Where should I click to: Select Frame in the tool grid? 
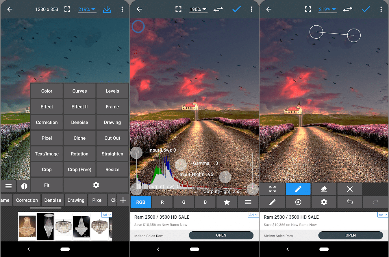112,107
